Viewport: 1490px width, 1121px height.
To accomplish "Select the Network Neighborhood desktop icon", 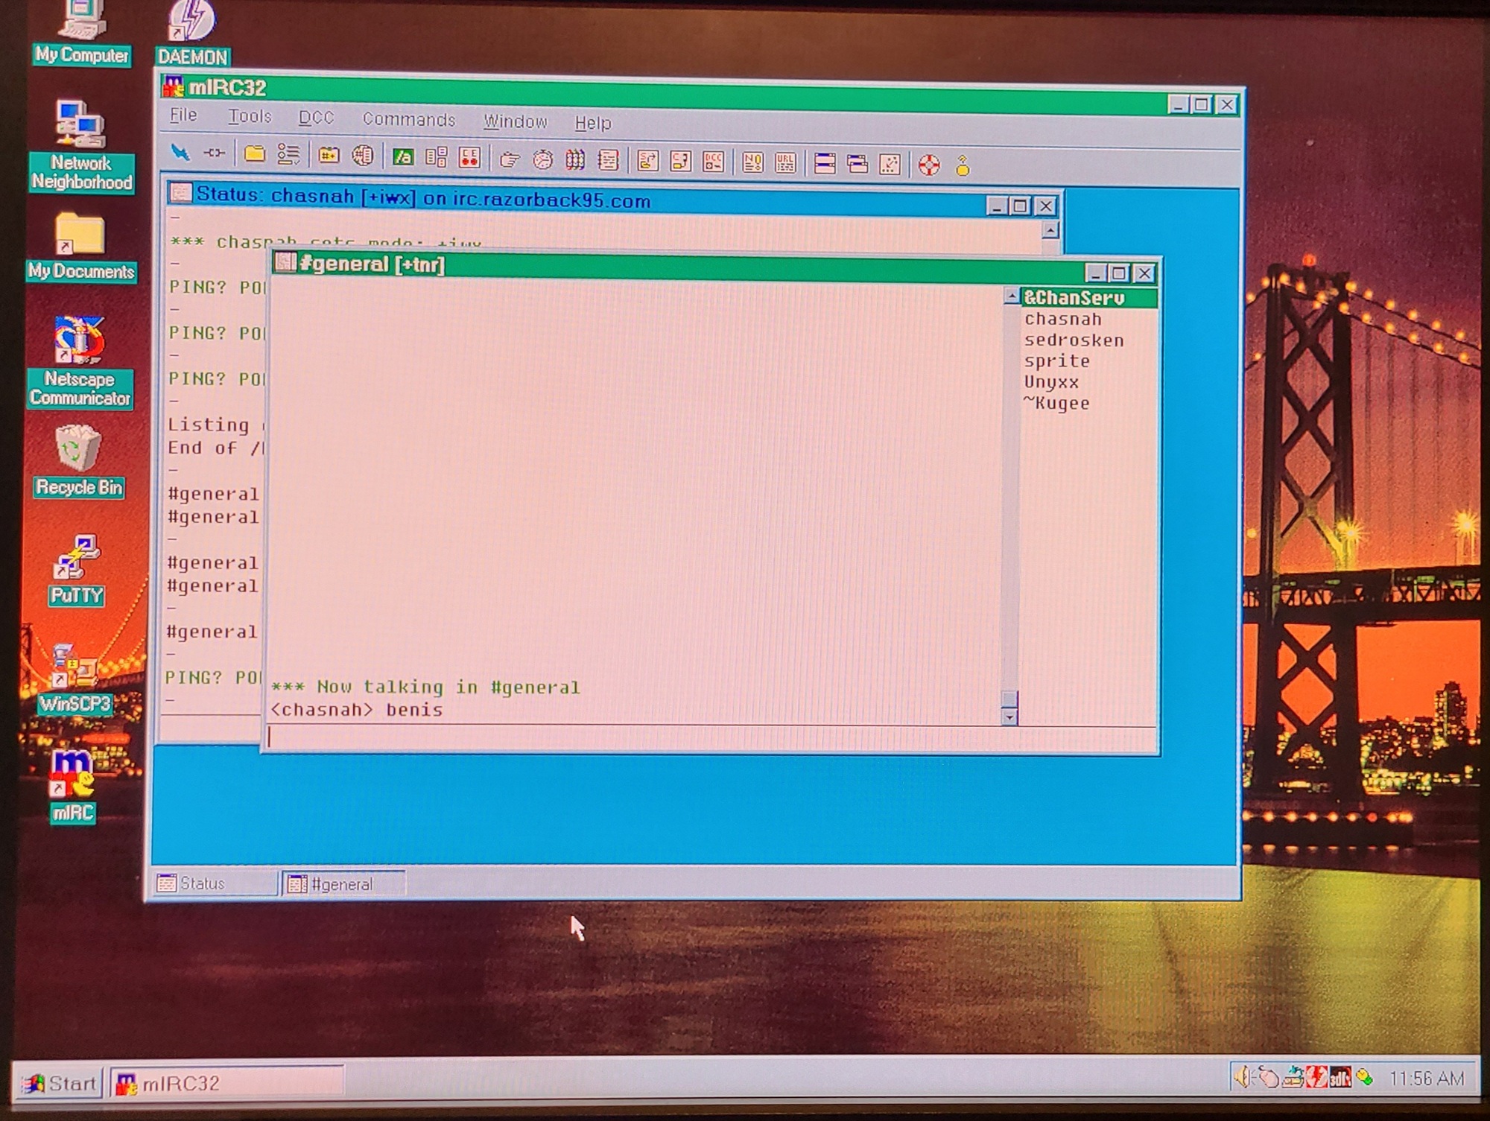I will click(81, 147).
